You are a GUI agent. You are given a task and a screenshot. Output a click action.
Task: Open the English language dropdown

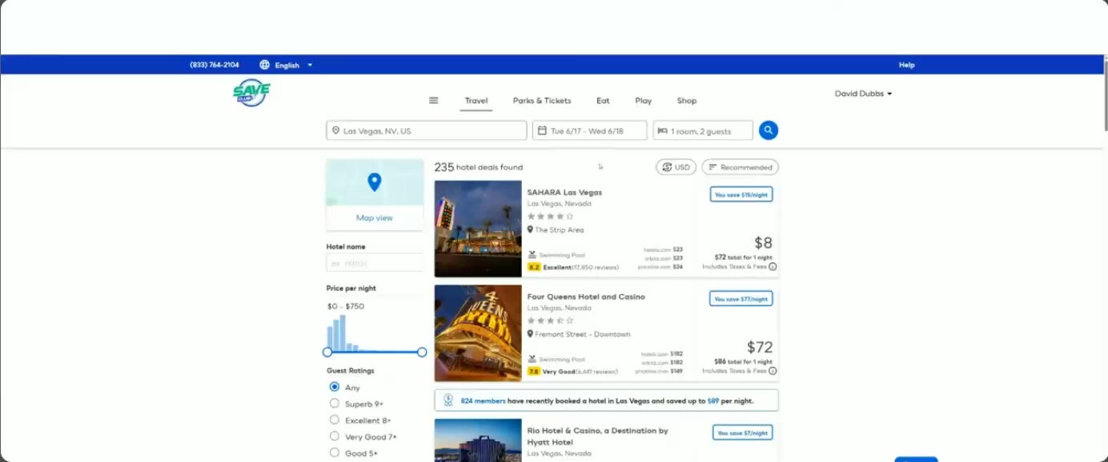pos(293,66)
